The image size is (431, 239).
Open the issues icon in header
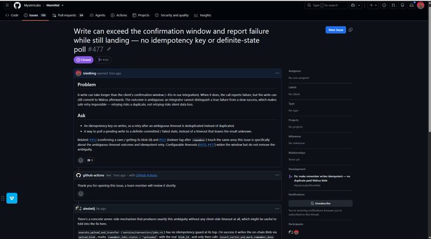(384, 5)
